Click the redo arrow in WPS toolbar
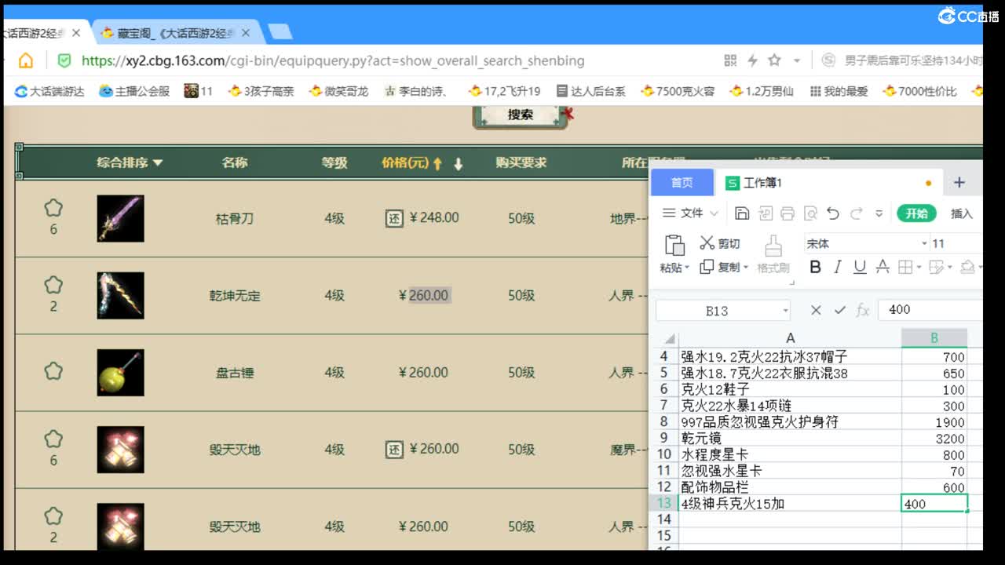1005x565 pixels. coord(857,213)
